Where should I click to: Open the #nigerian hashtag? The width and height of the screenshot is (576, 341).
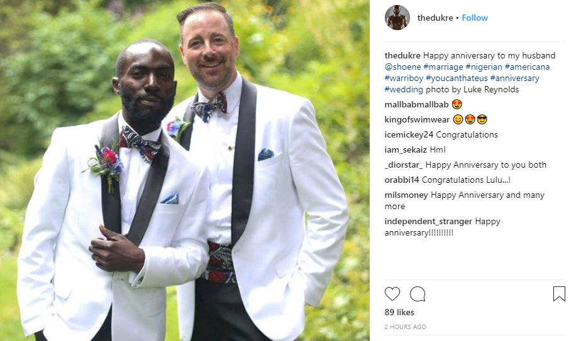tap(484, 67)
